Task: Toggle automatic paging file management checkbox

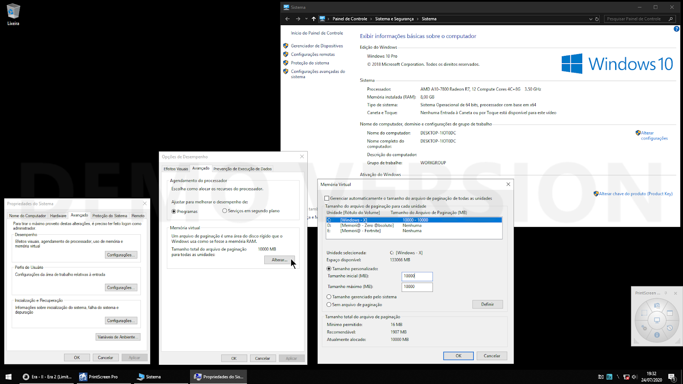Action: (x=327, y=198)
